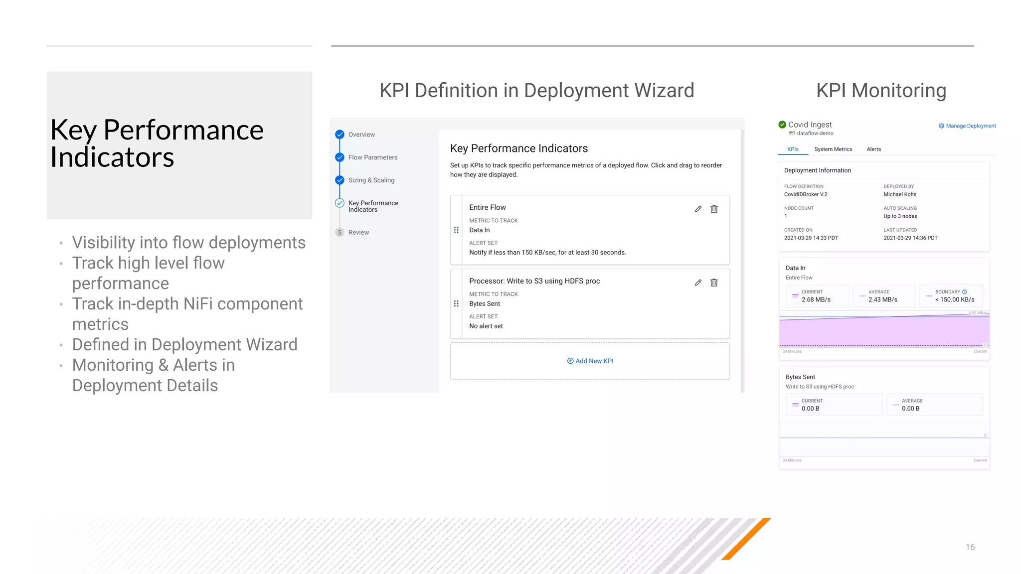
Task: Click the Current 2.68 MB/s legend swatch
Action: pos(795,296)
